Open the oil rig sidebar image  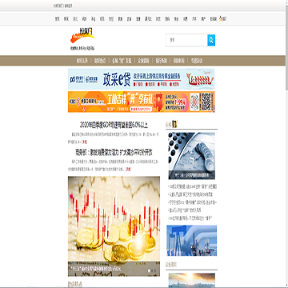[192, 241]
